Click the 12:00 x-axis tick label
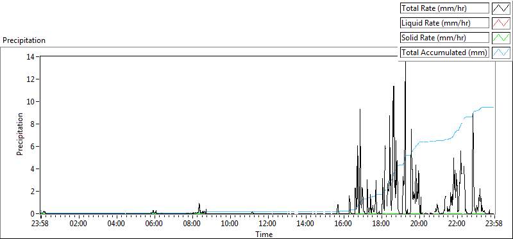 point(267,224)
